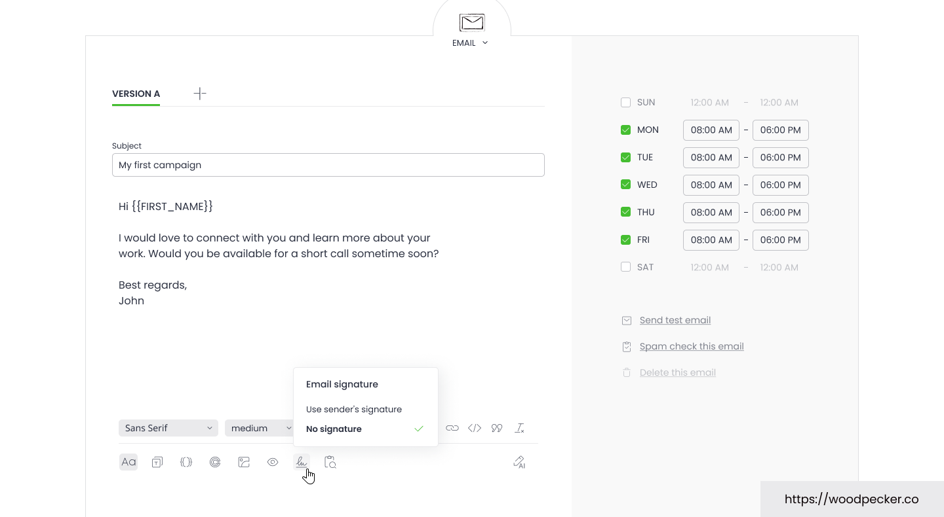Image resolution: width=944 pixels, height=517 pixels.
Task: Click the Subject input field
Action: pyautogui.click(x=328, y=165)
